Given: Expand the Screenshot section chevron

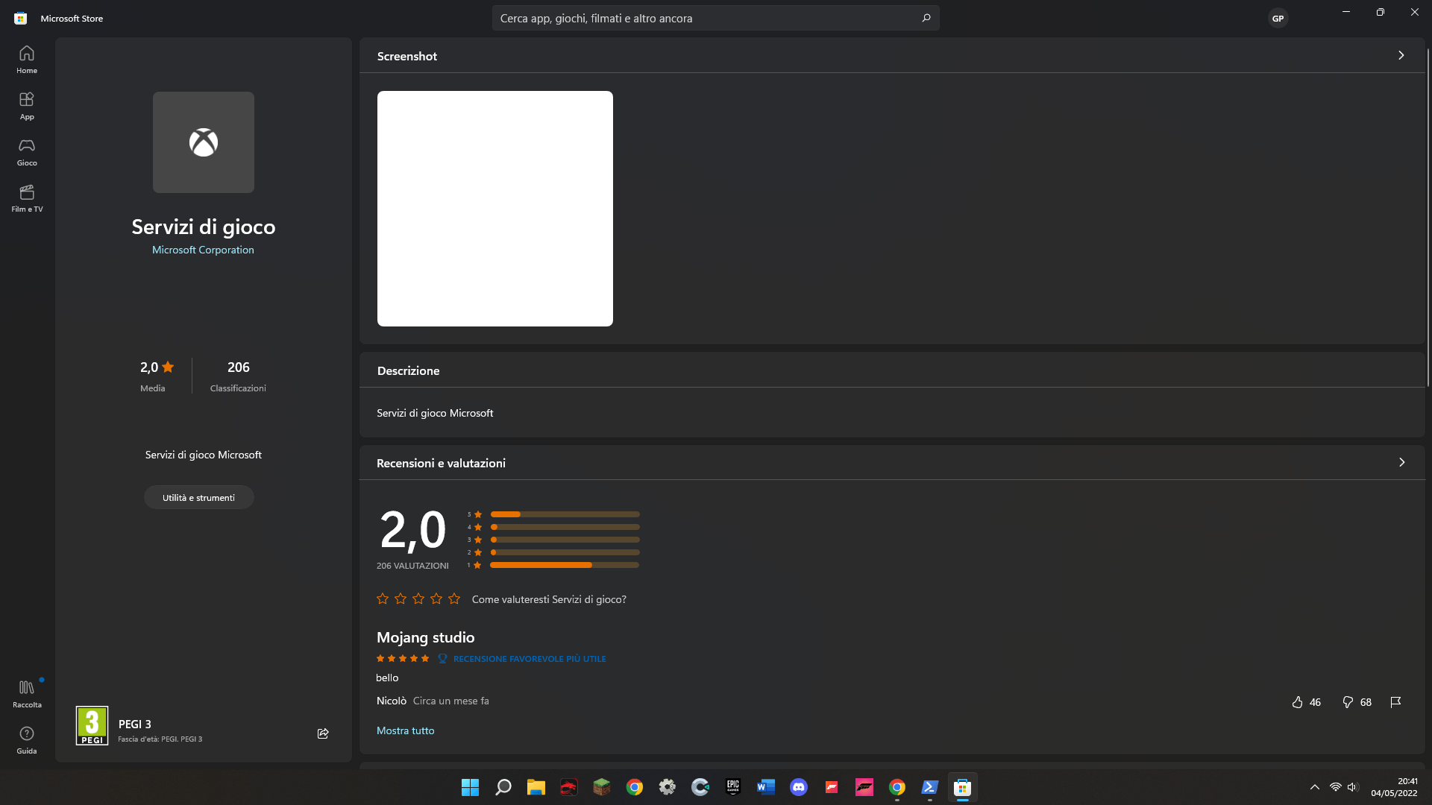Looking at the screenshot, I should coord(1401,55).
